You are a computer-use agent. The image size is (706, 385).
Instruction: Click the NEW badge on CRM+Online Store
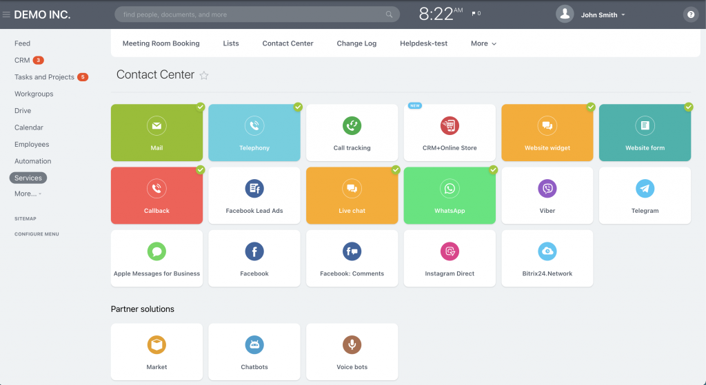pyautogui.click(x=414, y=105)
